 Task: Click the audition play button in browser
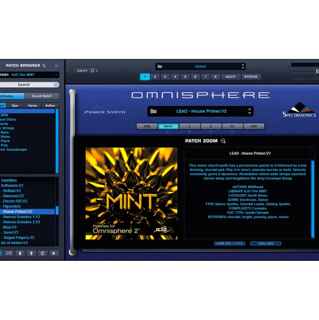click(54, 253)
